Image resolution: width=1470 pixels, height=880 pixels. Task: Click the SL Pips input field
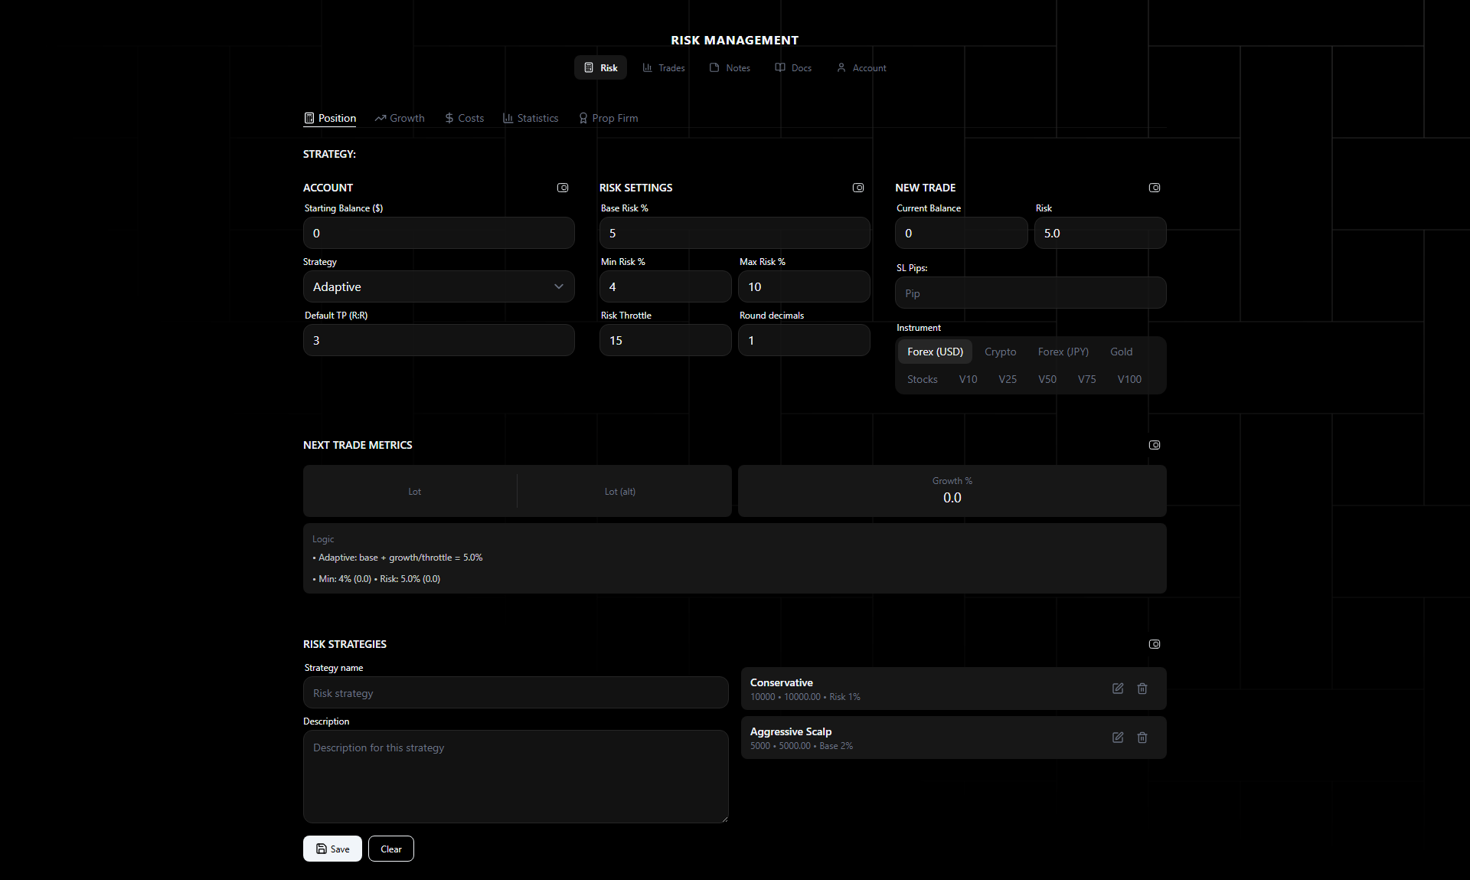click(1030, 293)
